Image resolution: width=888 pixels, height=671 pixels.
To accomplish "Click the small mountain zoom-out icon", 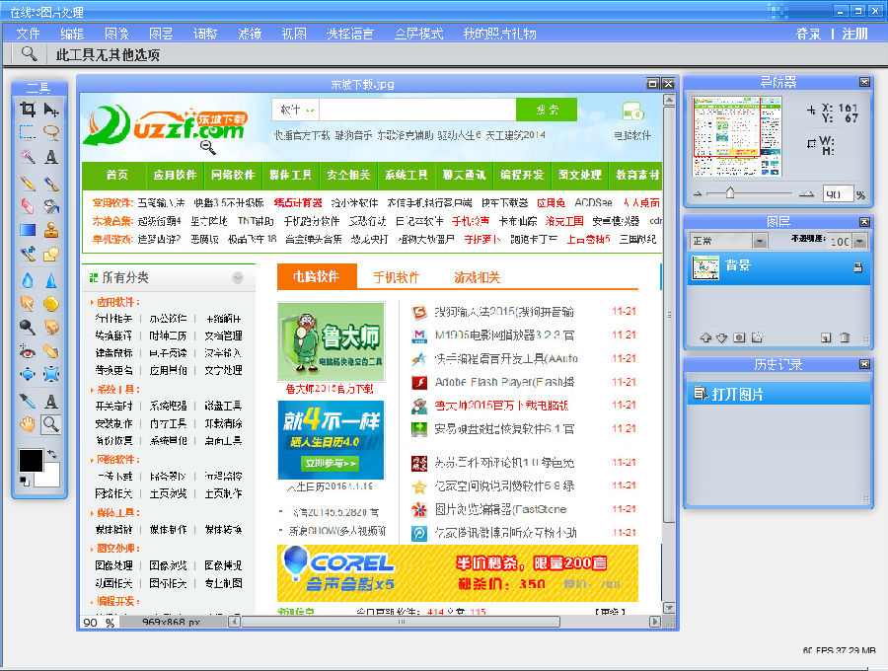I will tap(698, 194).
